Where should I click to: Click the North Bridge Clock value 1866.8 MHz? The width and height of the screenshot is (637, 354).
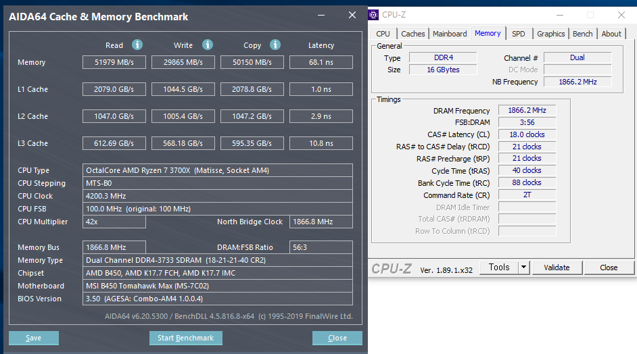click(321, 222)
